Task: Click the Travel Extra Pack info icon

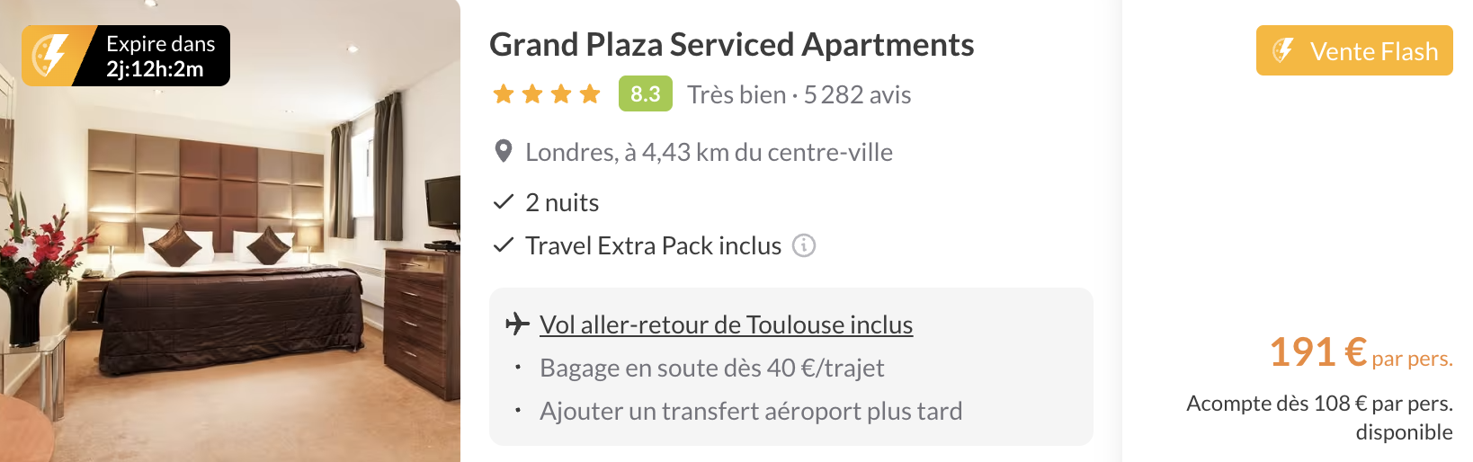Action: coord(804,245)
